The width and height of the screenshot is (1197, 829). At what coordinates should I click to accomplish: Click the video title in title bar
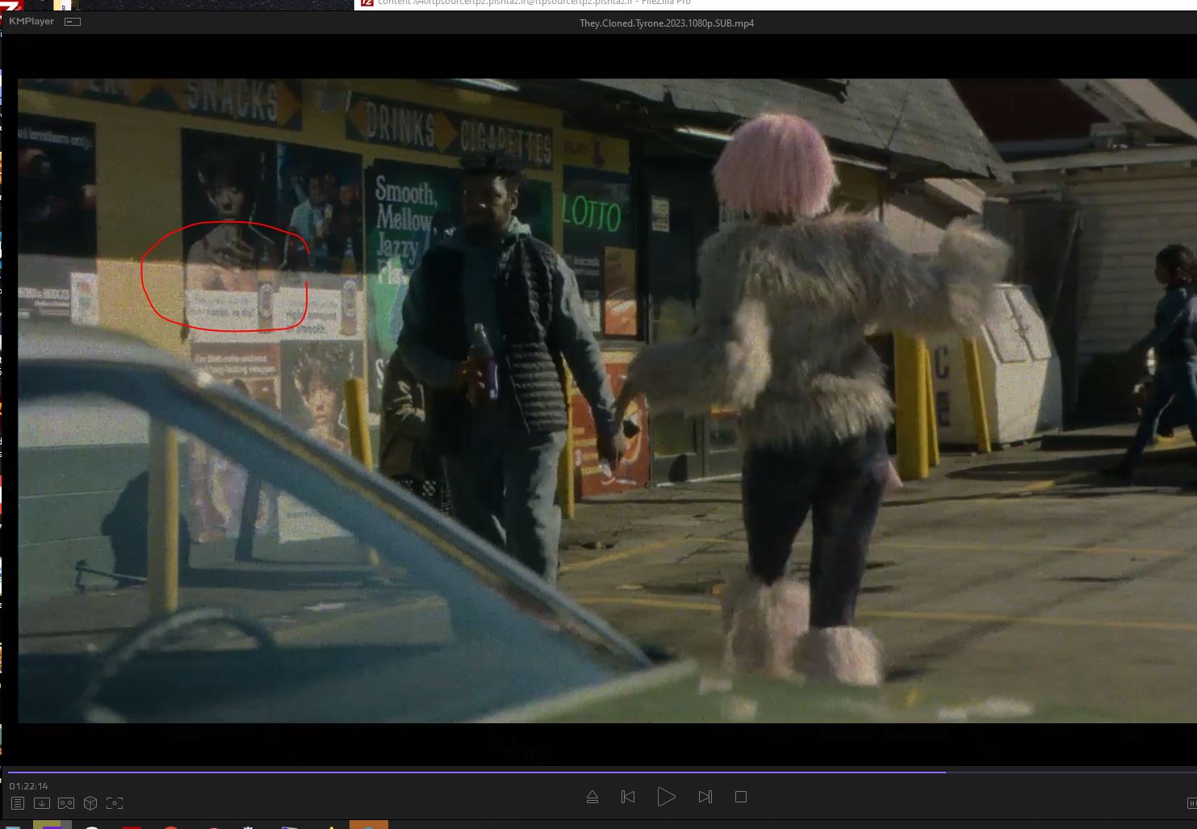666,23
